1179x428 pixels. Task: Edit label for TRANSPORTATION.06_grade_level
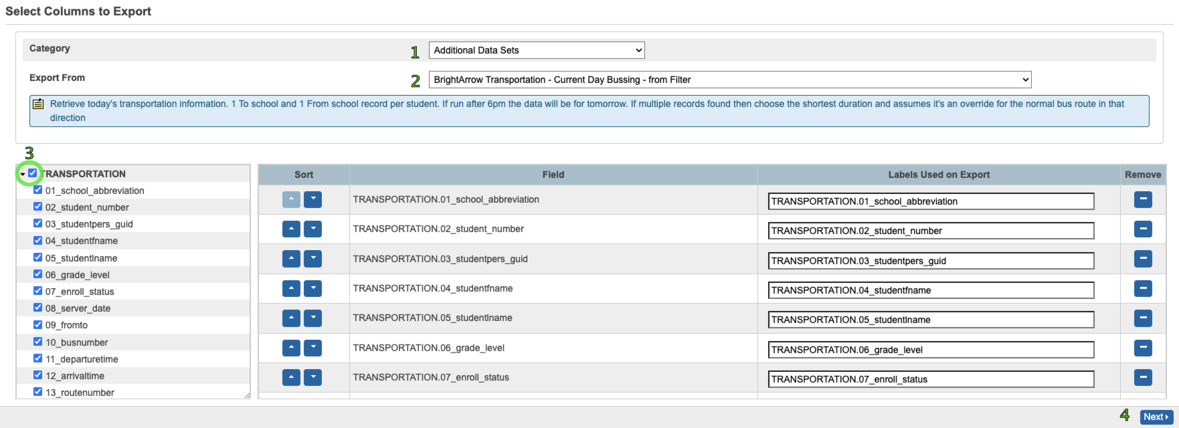(x=931, y=350)
